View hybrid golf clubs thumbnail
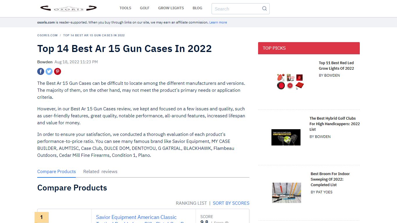 pyautogui.click(x=286, y=137)
